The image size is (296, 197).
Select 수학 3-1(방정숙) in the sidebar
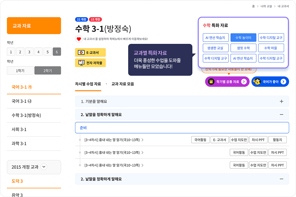tap(34, 115)
